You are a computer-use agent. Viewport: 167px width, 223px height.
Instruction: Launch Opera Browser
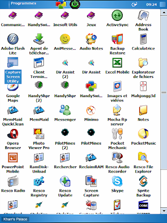pyautogui.click(x=13, y=134)
